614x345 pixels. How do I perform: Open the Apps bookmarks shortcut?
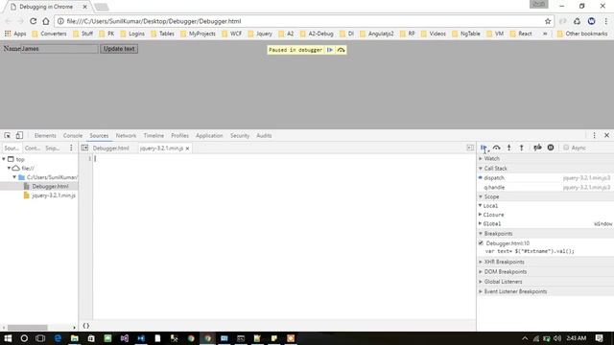(x=15, y=34)
